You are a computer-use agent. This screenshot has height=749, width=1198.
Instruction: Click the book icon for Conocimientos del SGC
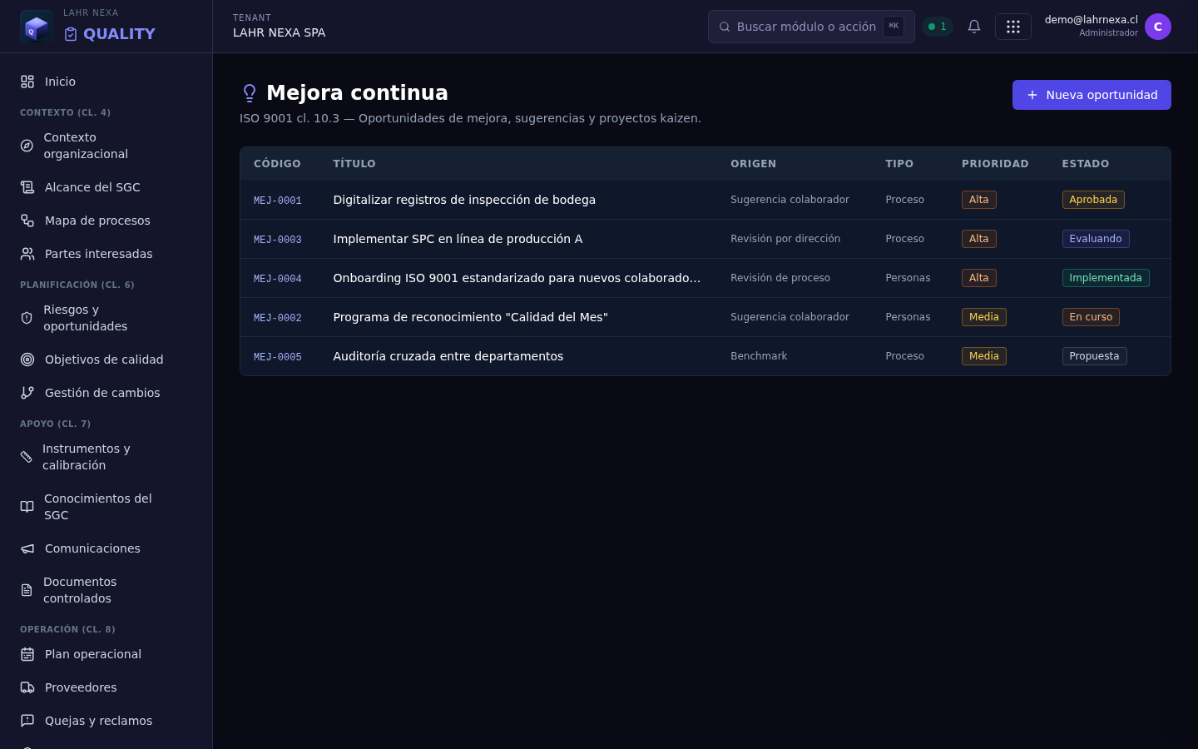pyautogui.click(x=27, y=507)
